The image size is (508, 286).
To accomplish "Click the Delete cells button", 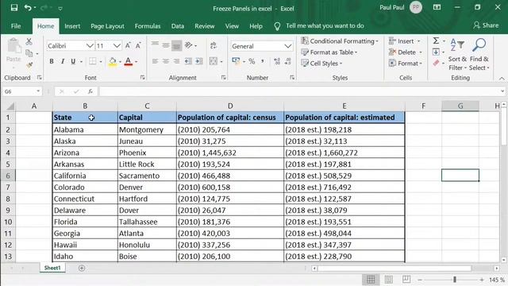I will [x=405, y=52].
